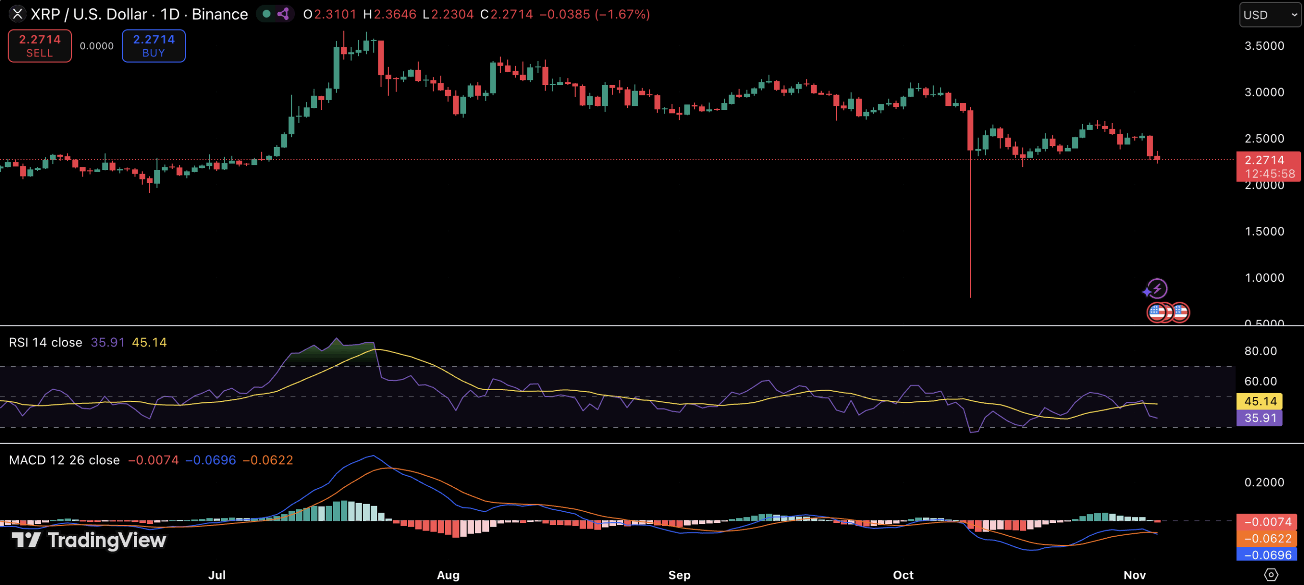Click the SELL 2.2714 button
This screenshot has height=585, width=1304.
pos(40,46)
